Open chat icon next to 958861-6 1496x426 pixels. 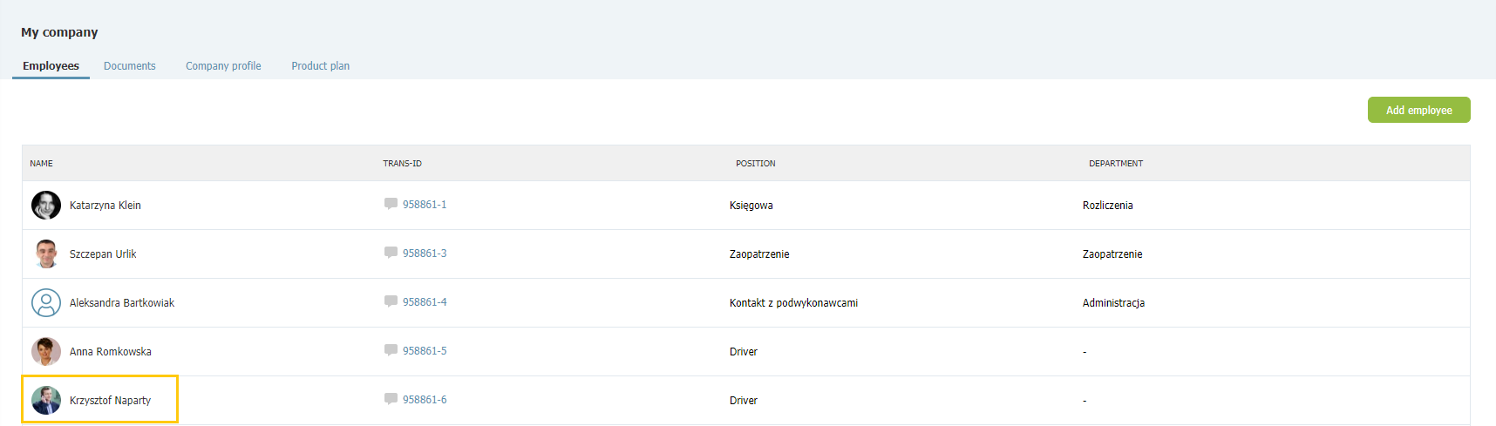coord(391,399)
